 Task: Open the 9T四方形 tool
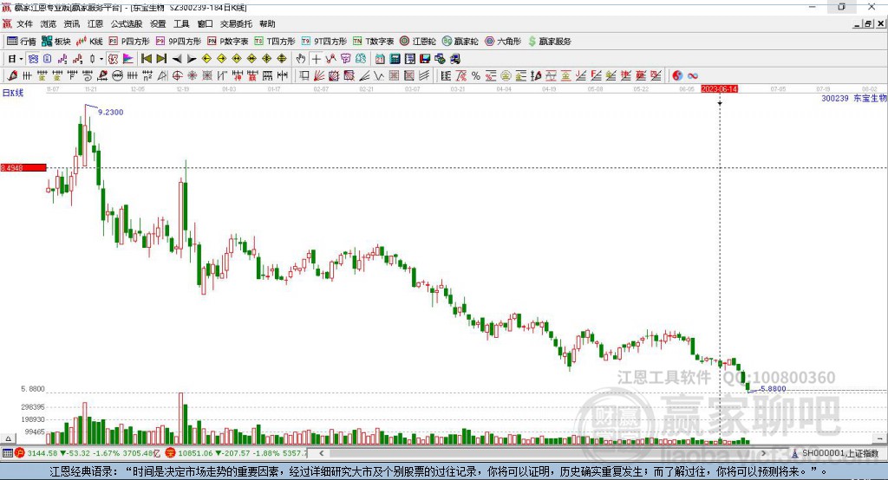(324, 42)
